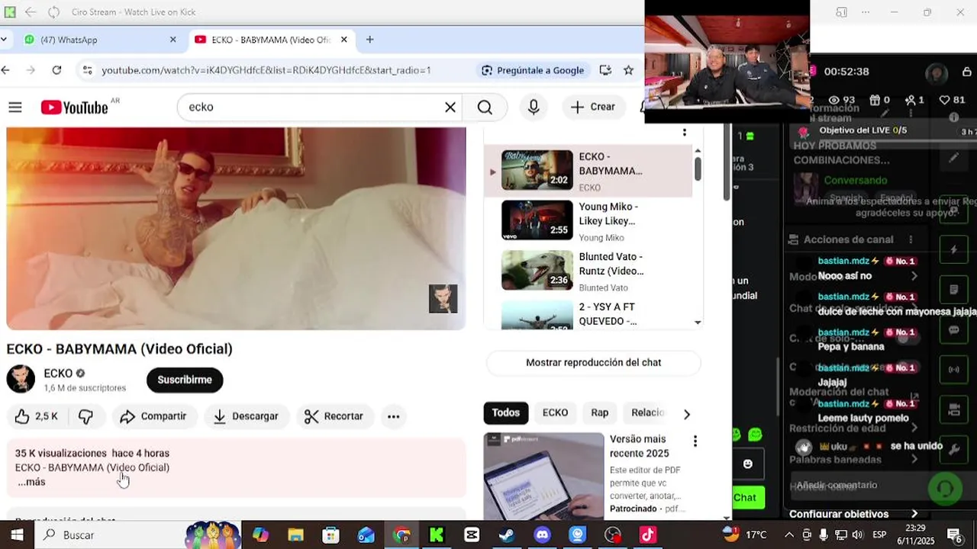
Task: Open the emoji picker in the Kick chat
Action: tap(747, 464)
